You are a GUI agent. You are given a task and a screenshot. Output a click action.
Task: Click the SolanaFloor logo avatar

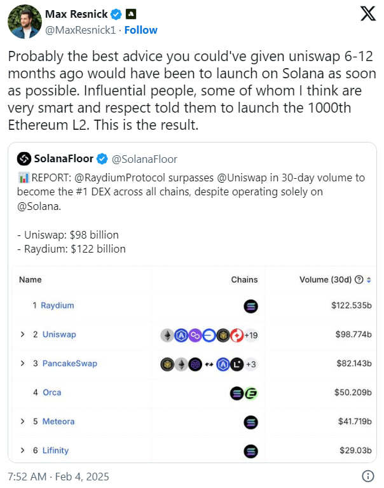coord(24,158)
